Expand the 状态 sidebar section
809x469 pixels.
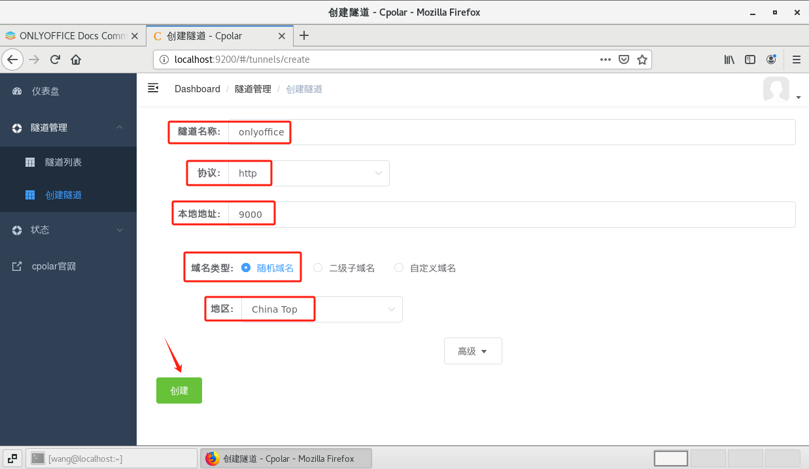tap(40, 230)
